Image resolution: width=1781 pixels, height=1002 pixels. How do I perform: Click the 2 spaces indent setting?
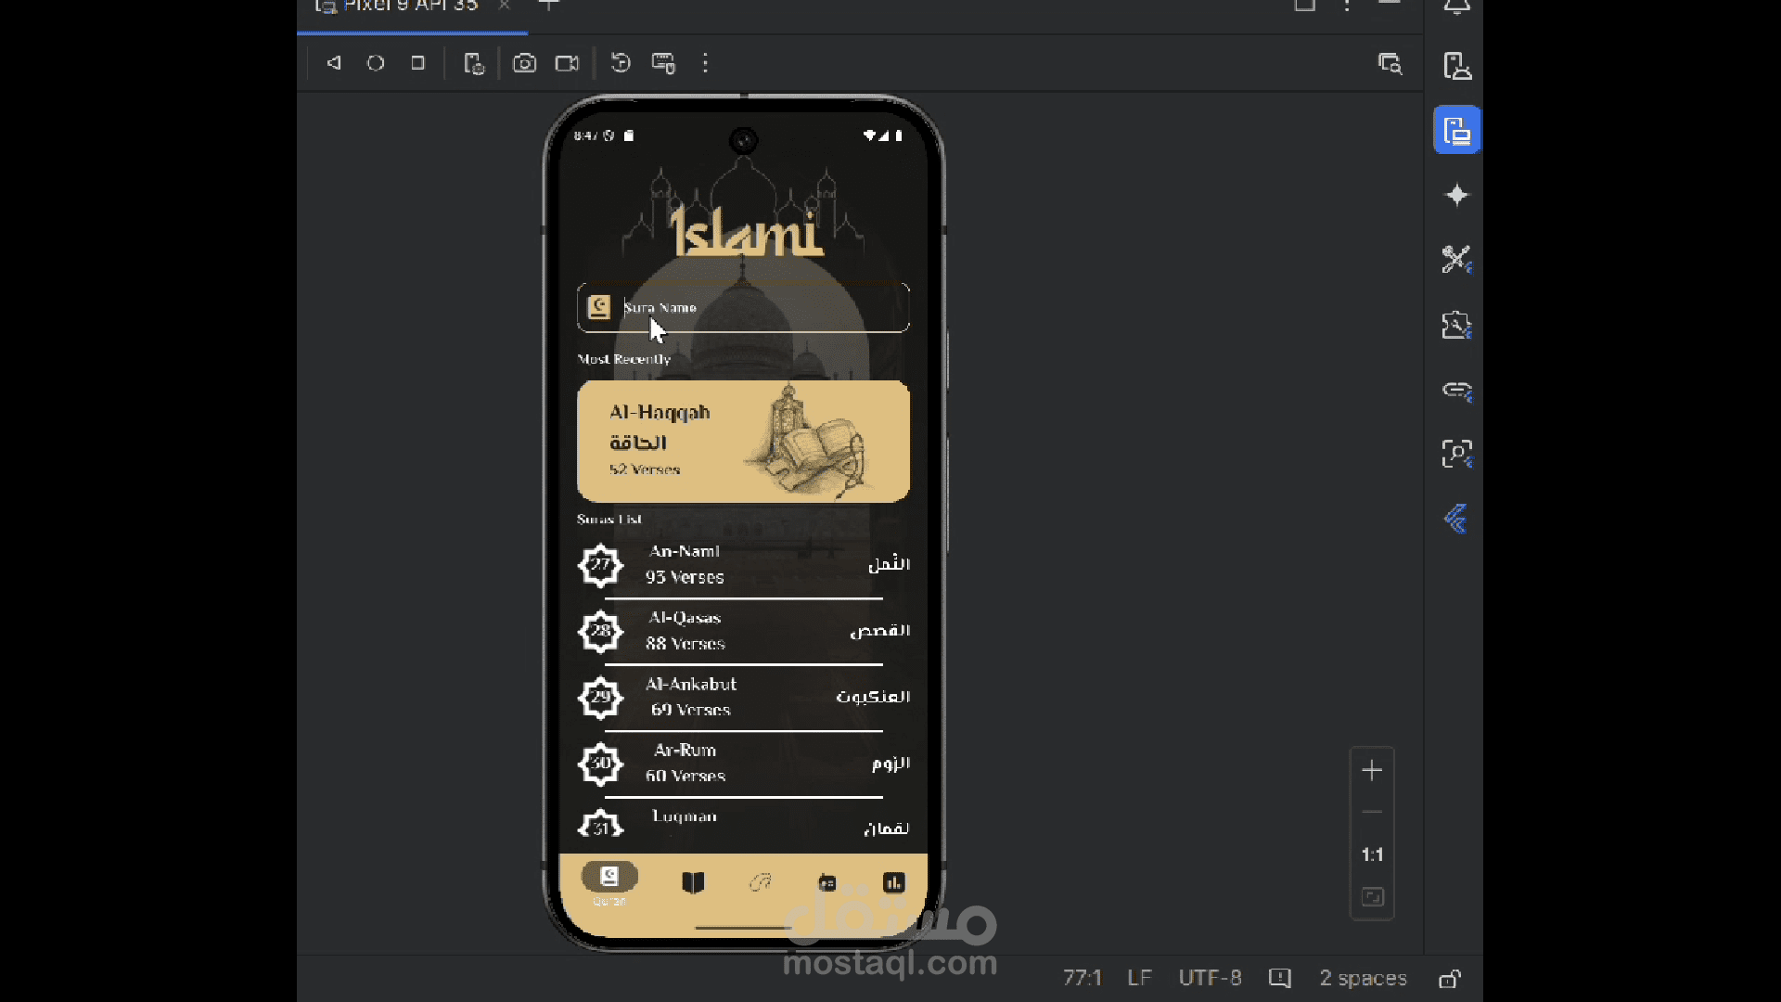coord(1363,978)
